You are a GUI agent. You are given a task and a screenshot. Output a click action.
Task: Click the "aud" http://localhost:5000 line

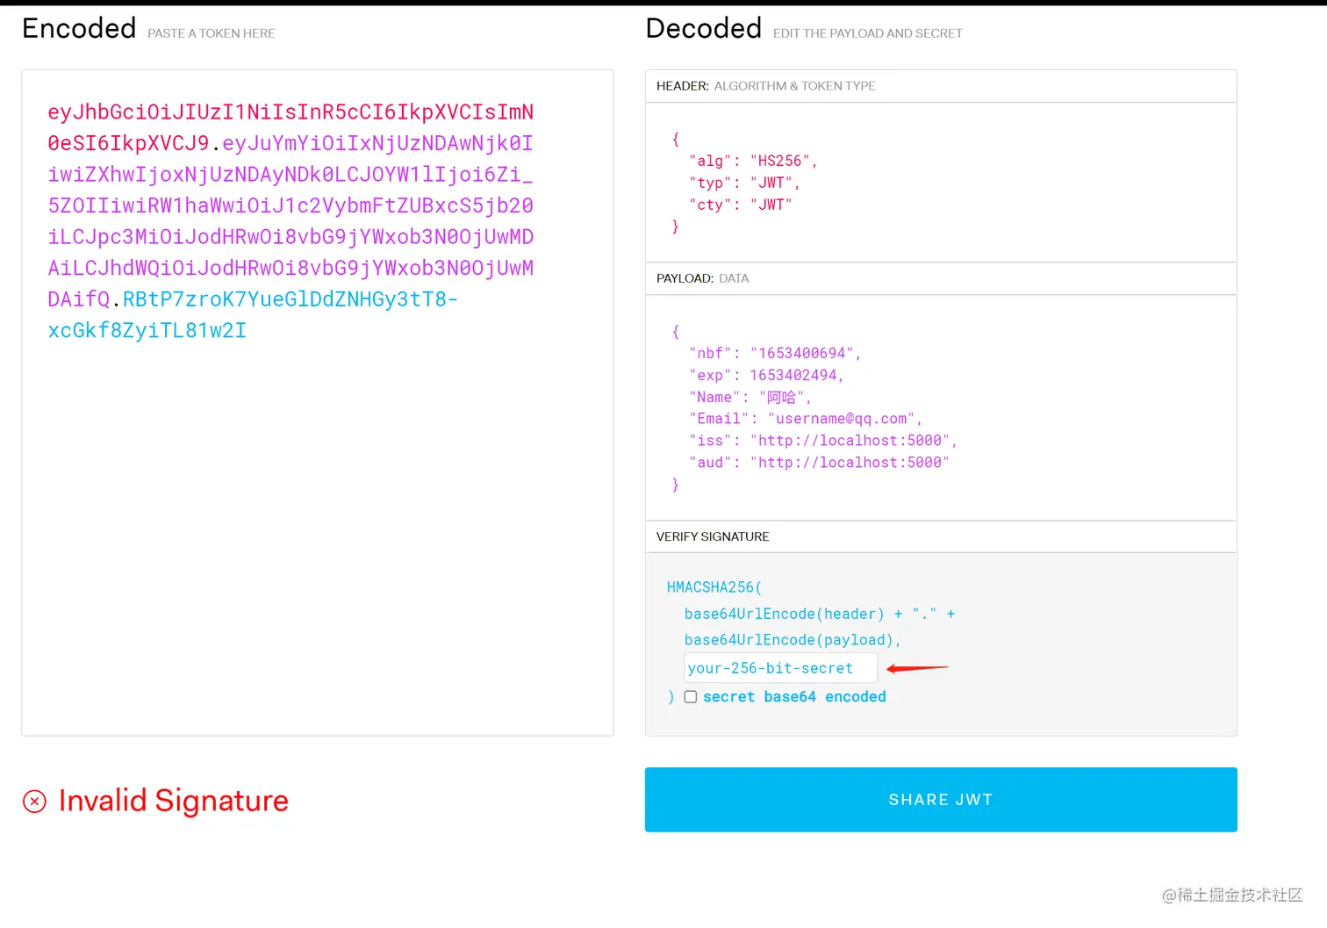coord(819,463)
